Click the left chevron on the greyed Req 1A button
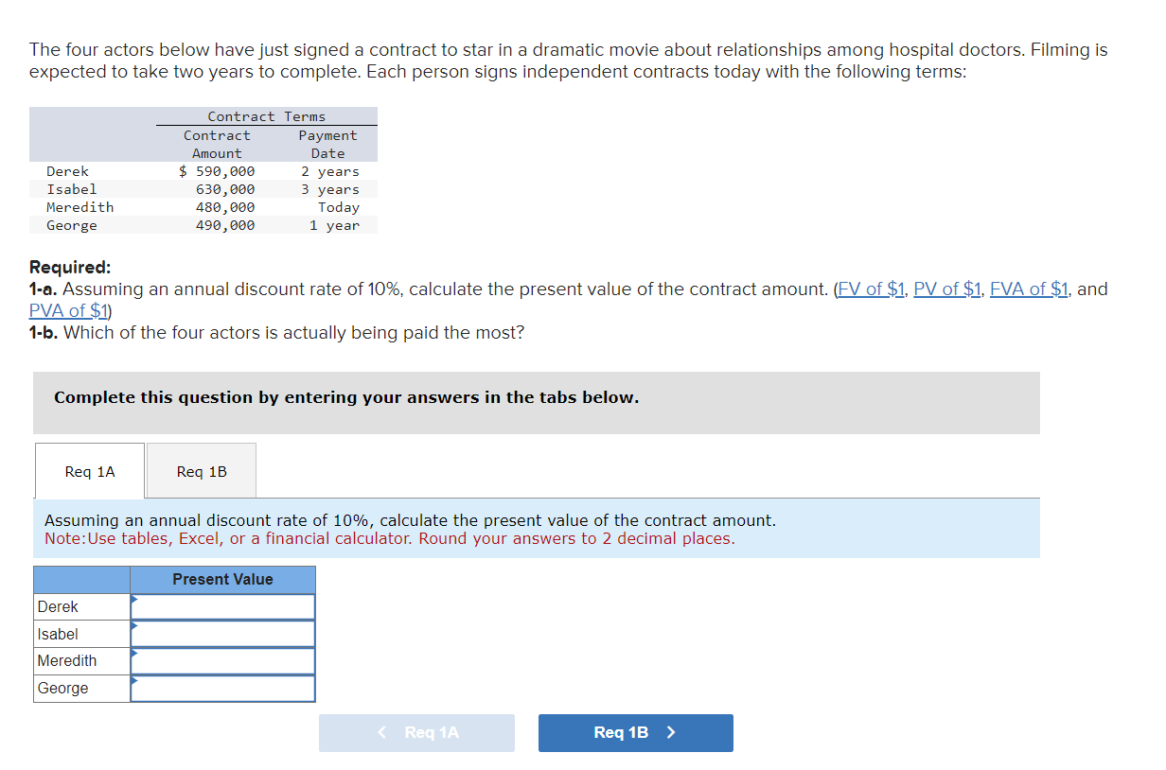The width and height of the screenshot is (1166, 770). pyautogui.click(x=382, y=732)
